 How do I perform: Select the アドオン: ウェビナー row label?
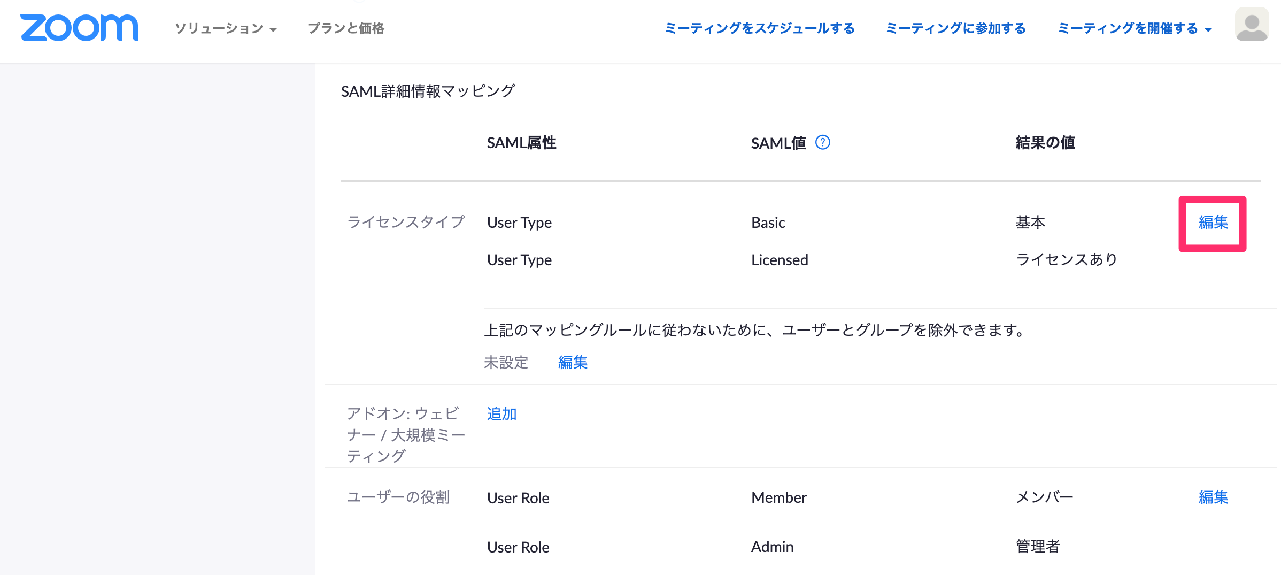tap(406, 434)
